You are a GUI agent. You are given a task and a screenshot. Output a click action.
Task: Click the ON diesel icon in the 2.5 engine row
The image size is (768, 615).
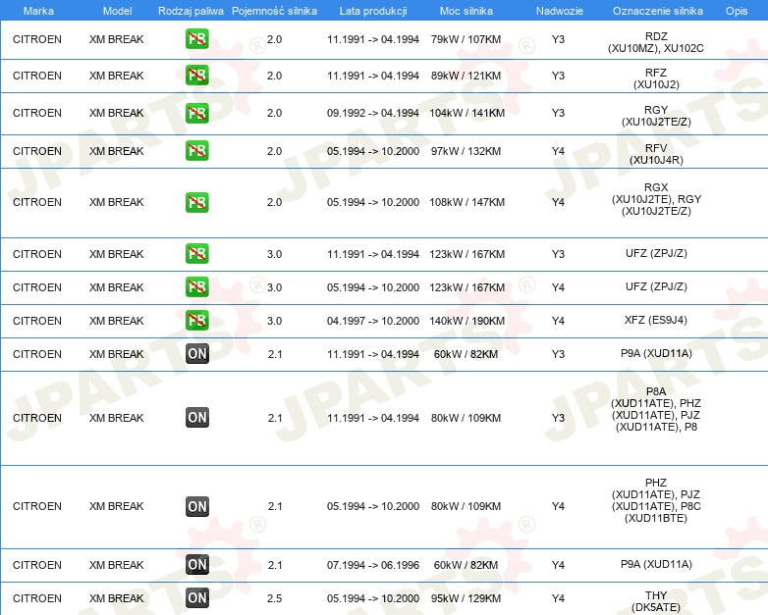coord(196,597)
